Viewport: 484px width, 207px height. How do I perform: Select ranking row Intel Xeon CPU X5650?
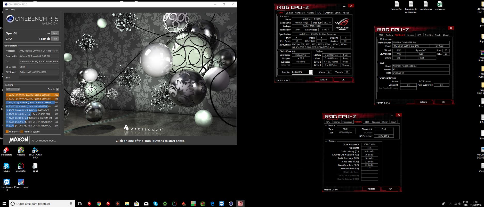[32, 103]
